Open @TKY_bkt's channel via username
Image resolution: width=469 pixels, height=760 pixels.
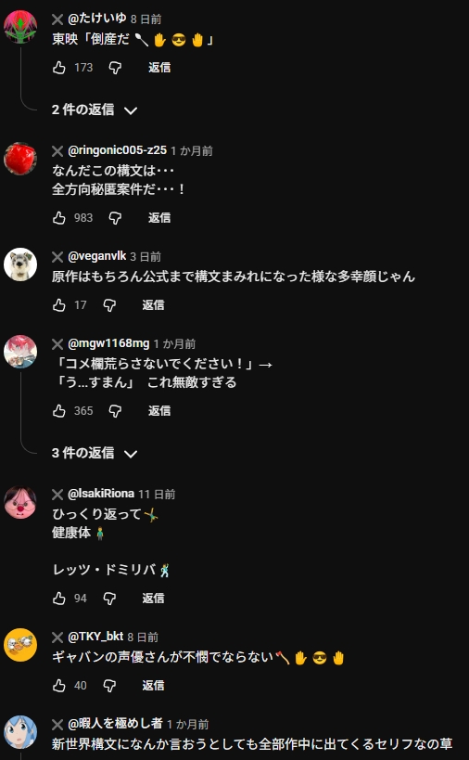point(95,637)
